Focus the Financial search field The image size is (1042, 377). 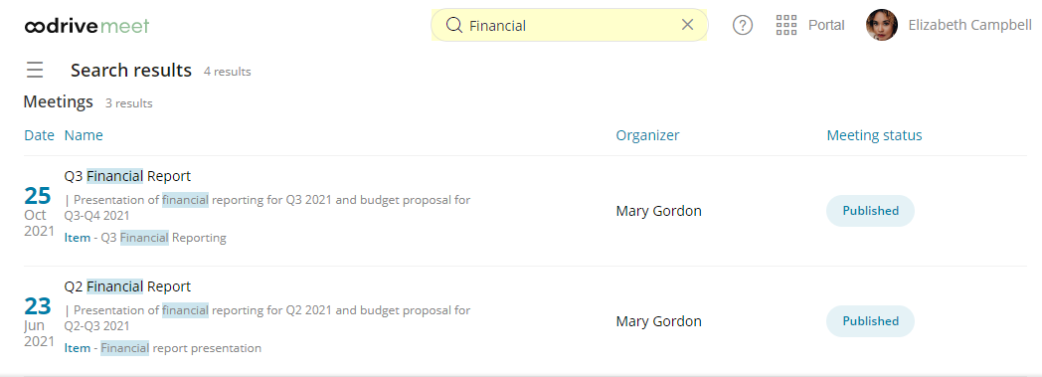click(570, 25)
